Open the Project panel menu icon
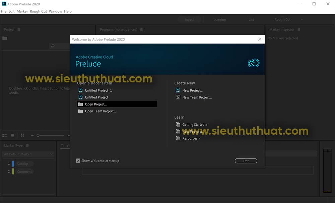 pyautogui.click(x=19, y=29)
